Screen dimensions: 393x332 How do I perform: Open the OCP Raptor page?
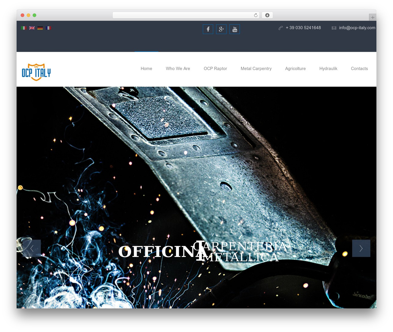click(216, 69)
